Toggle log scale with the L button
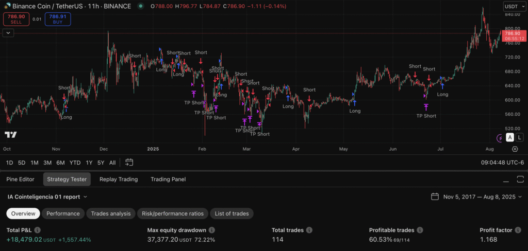Screen dimensions: 528x251 (x=520, y=137)
